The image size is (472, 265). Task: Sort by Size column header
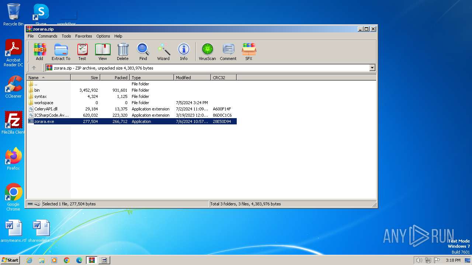(x=85, y=78)
